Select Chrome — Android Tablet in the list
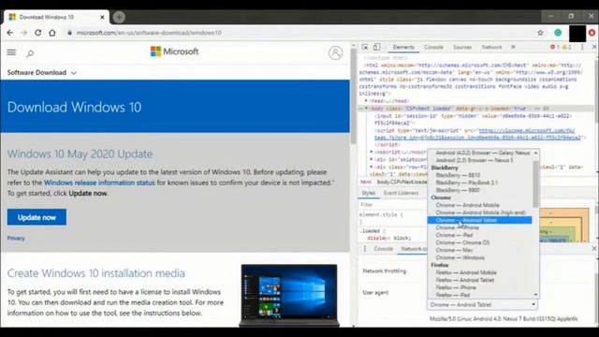This screenshot has width=599, height=337. (479, 220)
